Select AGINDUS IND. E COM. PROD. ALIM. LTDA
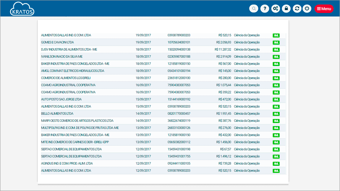340x191 pixels. [x=67, y=163]
